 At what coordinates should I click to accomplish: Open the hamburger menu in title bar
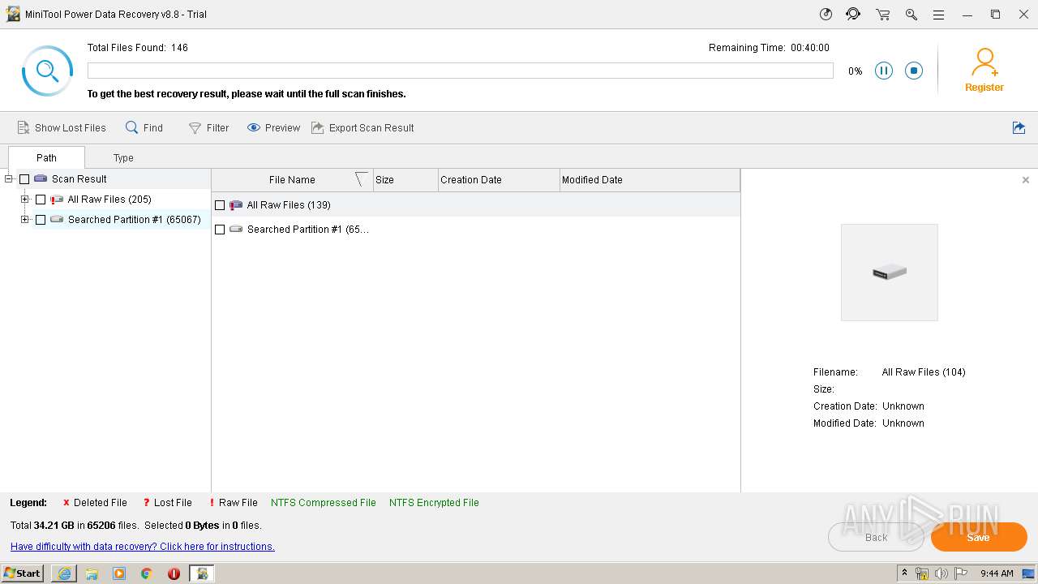click(938, 15)
